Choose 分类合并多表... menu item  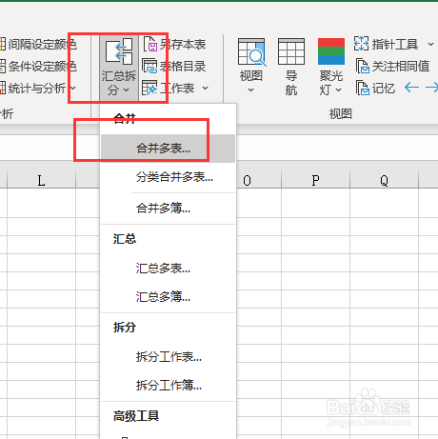coord(168,177)
